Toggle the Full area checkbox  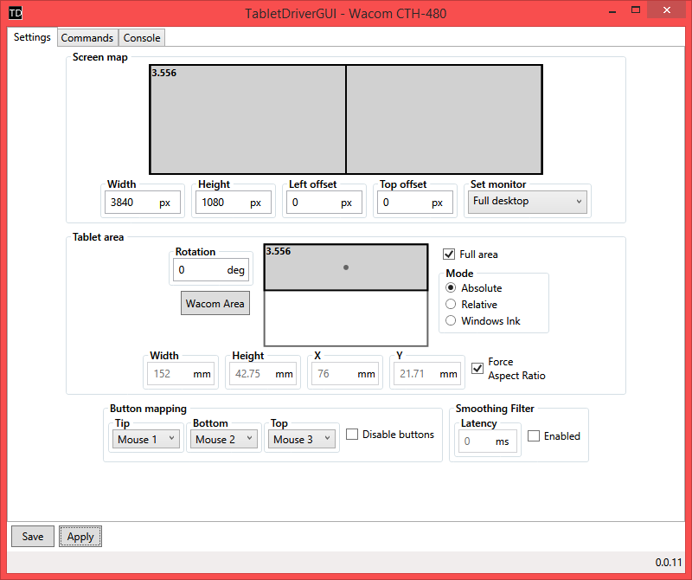(x=449, y=255)
